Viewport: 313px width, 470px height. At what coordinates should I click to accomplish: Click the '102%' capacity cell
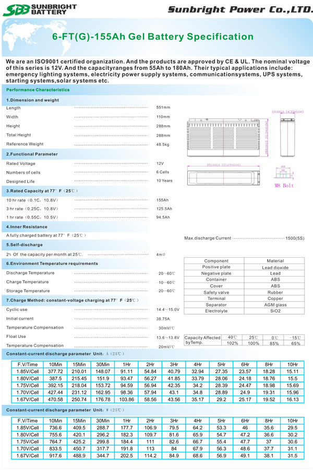[x=232, y=343]
